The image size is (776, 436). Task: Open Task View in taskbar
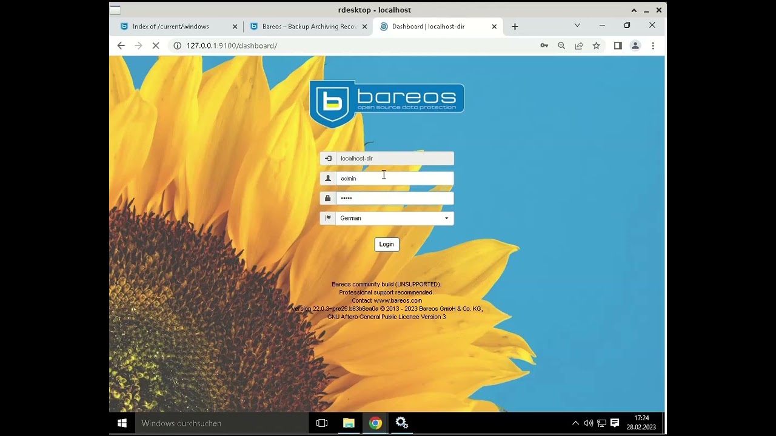point(322,423)
